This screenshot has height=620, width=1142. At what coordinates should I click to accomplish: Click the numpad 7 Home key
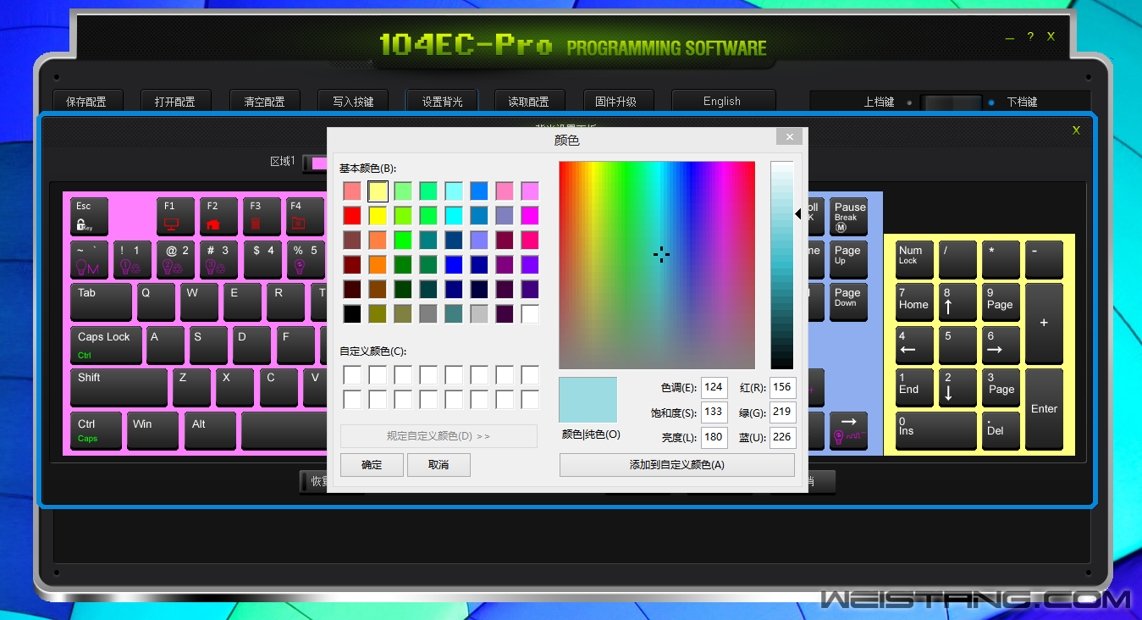(x=915, y=302)
